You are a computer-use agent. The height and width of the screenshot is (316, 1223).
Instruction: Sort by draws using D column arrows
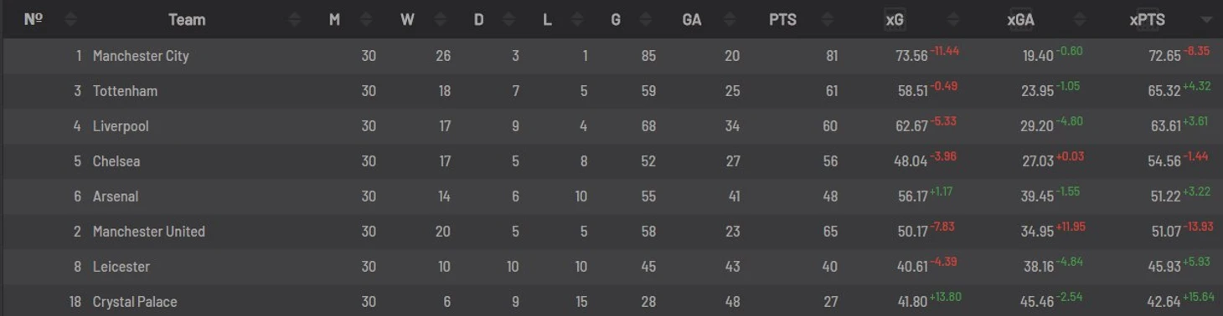tap(508, 19)
